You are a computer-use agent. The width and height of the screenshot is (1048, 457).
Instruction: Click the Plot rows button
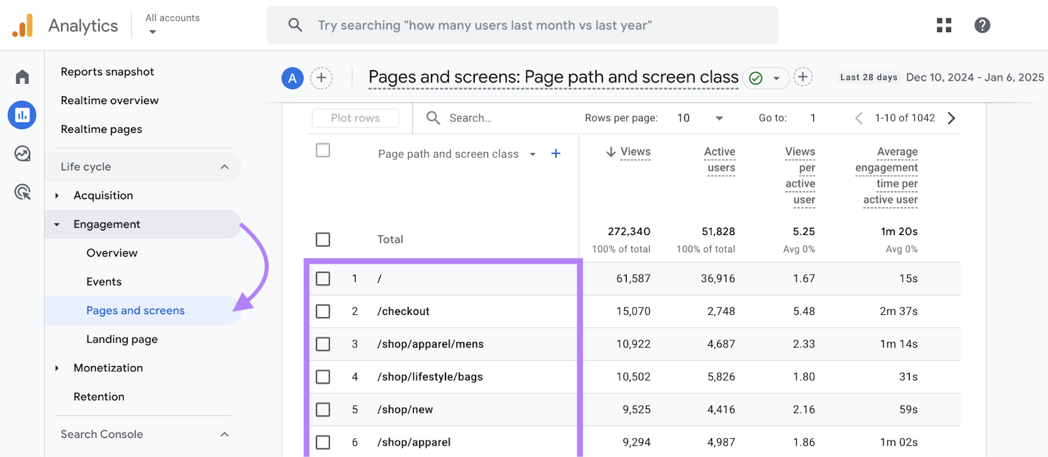point(355,118)
